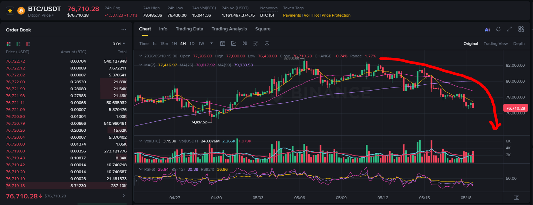Switch to the Square tab

(263, 29)
